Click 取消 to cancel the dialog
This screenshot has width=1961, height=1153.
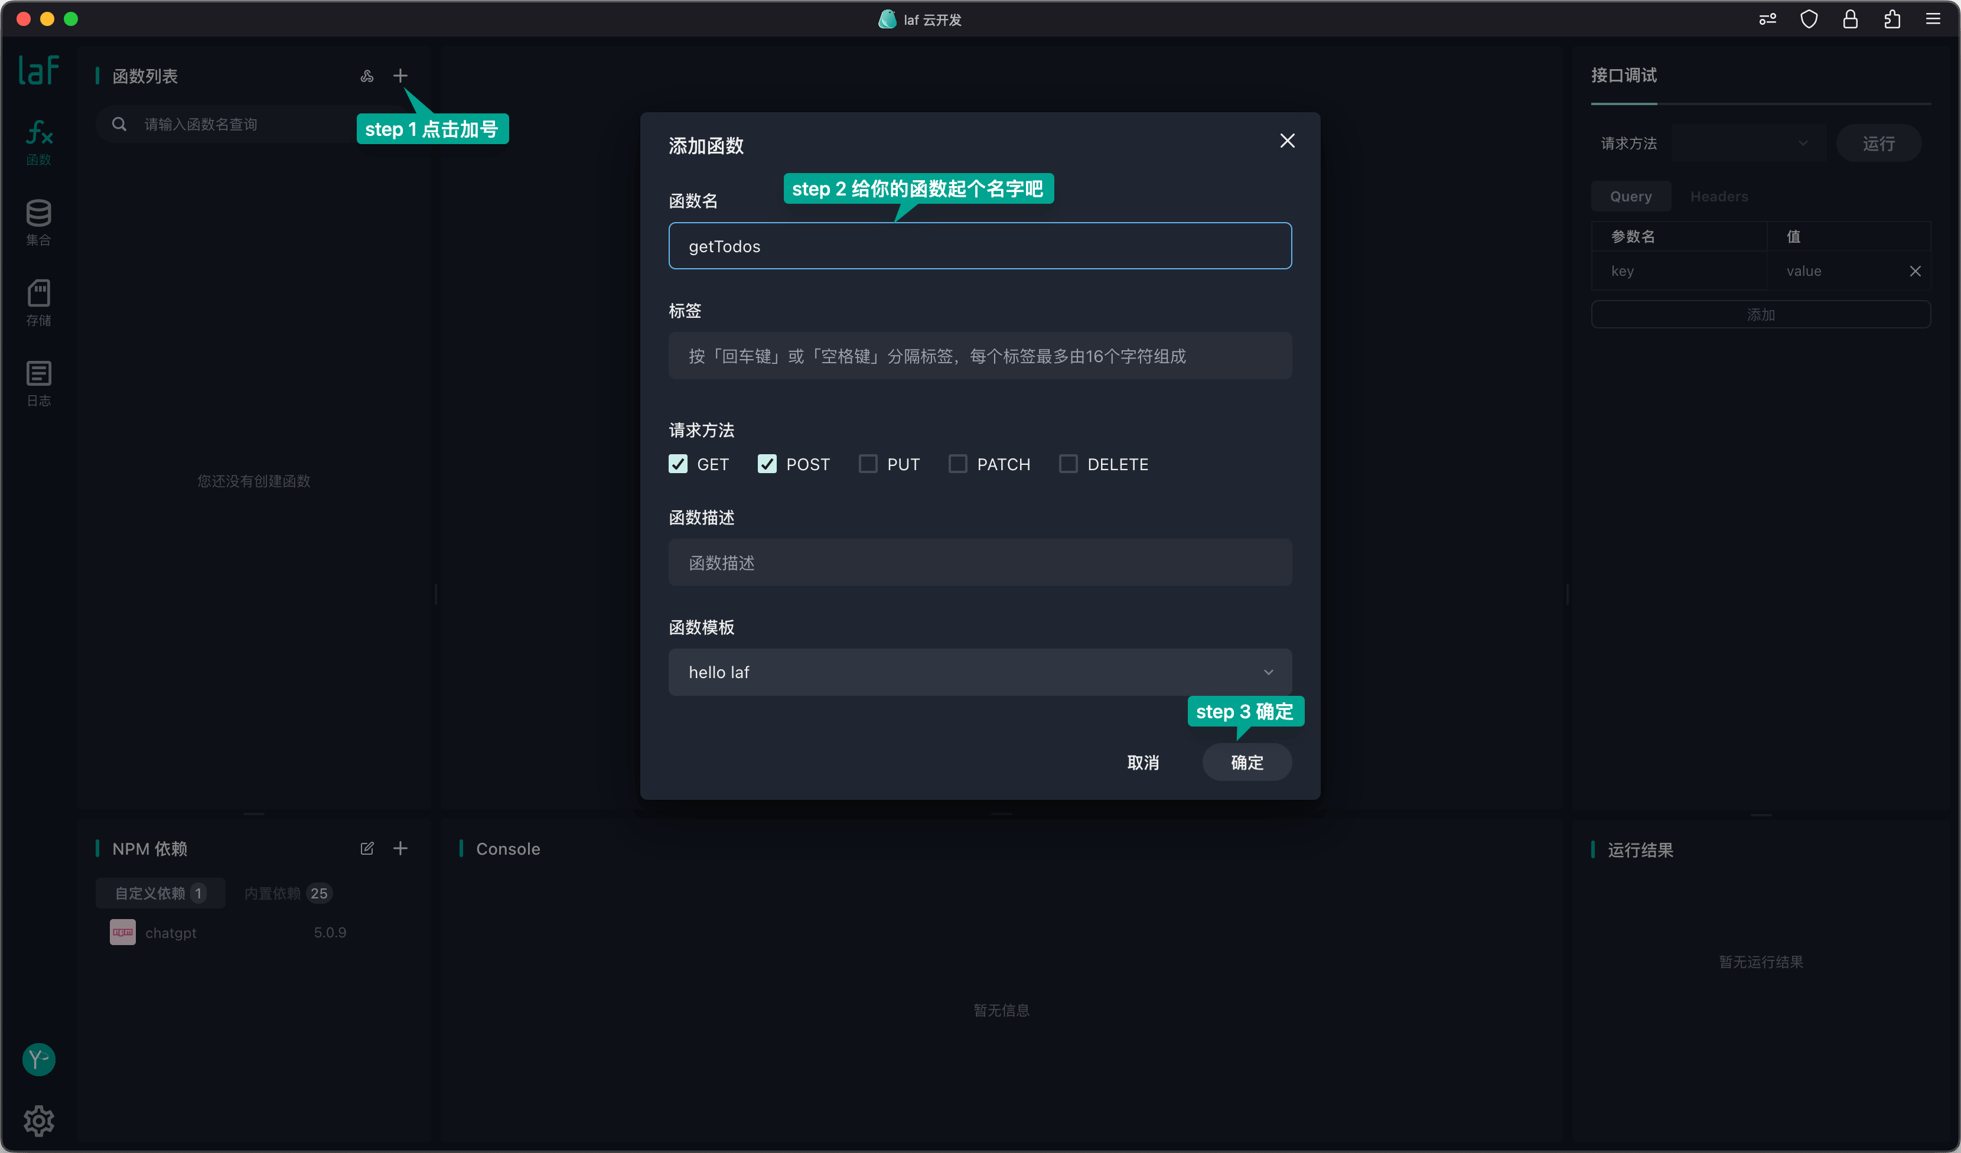(x=1142, y=761)
